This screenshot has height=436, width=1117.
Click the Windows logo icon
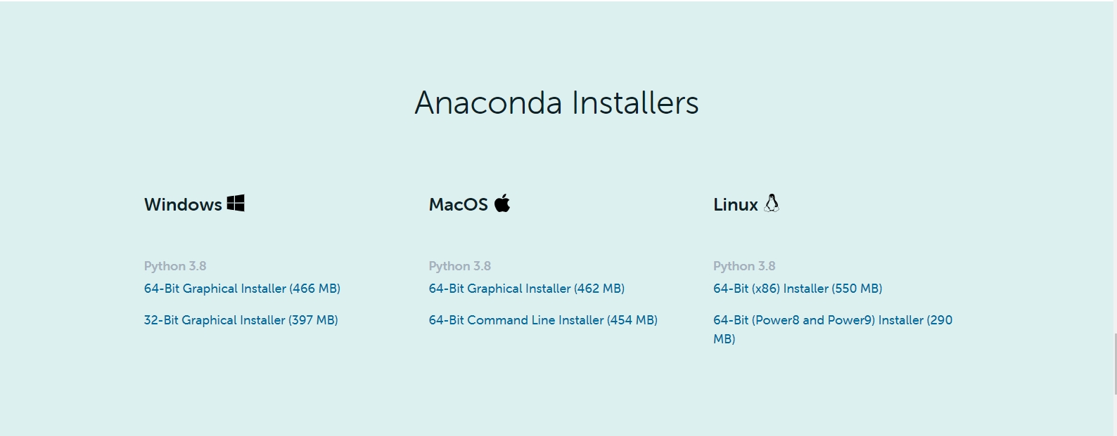click(236, 204)
